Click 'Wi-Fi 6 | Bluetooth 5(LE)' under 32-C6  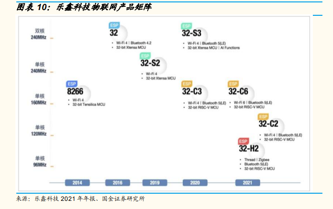point(253,103)
